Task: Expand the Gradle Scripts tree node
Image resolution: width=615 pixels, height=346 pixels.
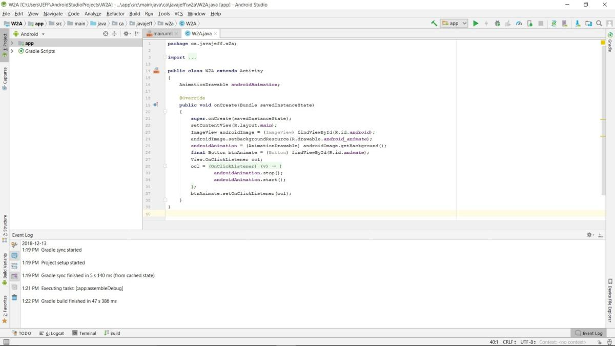Action: (12, 51)
